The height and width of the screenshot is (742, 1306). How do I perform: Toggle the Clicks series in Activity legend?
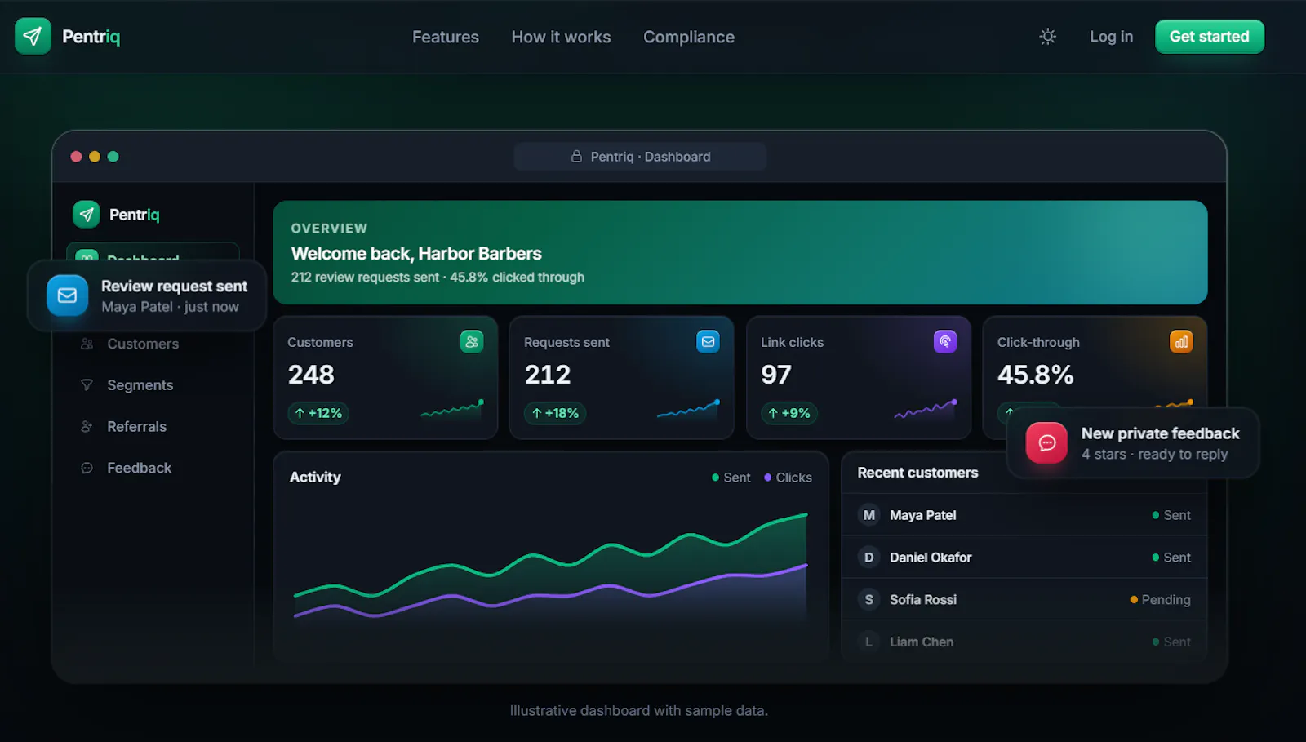tap(788, 478)
